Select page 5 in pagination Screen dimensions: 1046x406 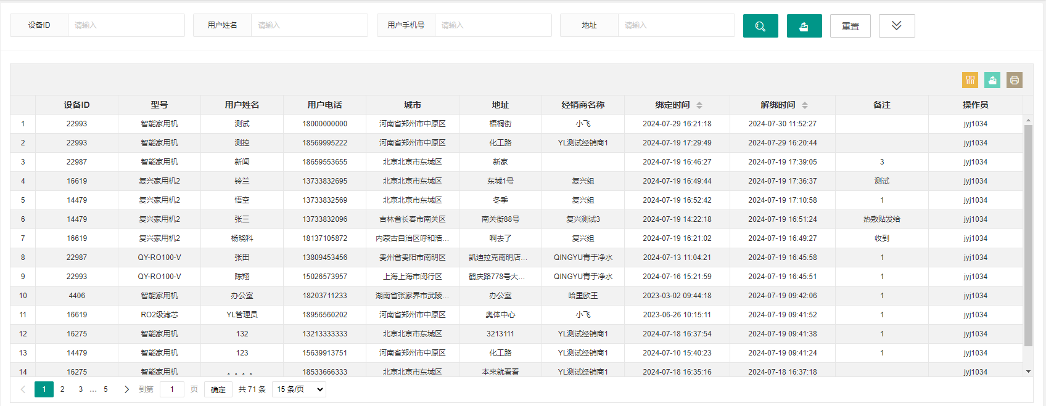[x=105, y=389]
